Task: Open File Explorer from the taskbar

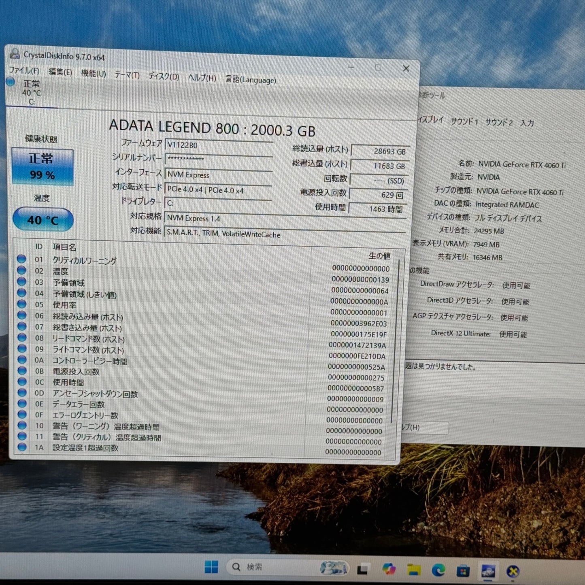Action: [x=413, y=570]
